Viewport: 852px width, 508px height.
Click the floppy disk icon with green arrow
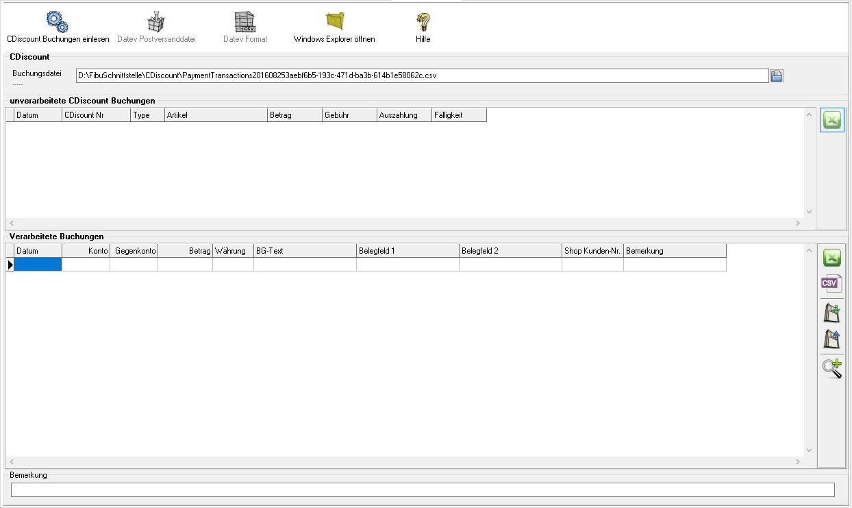(831, 313)
